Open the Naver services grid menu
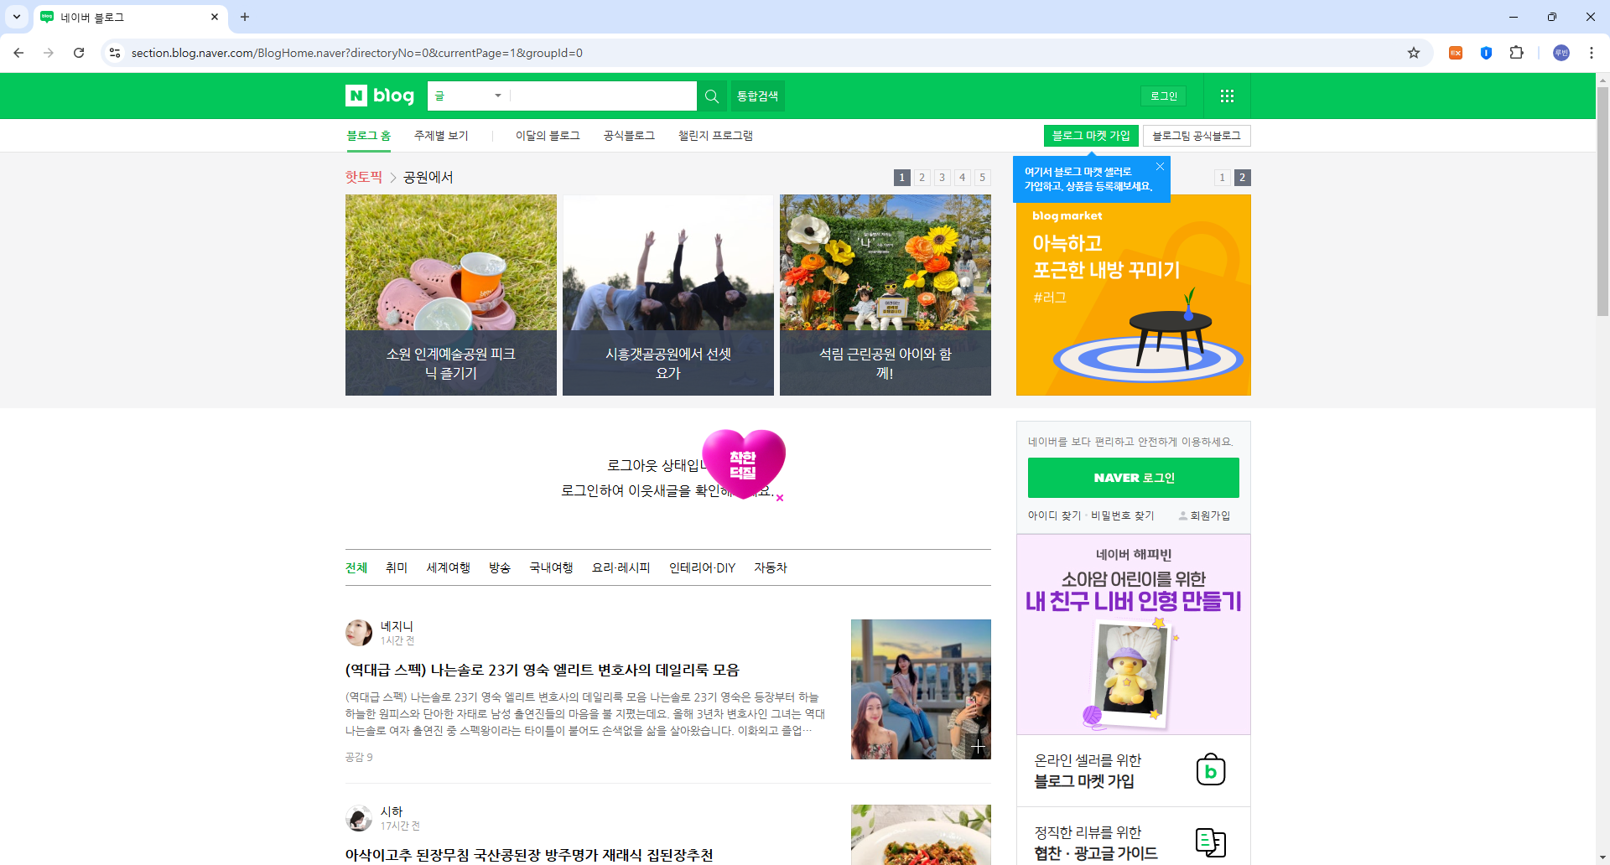1610x865 pixels. [x=1227, y=96]
